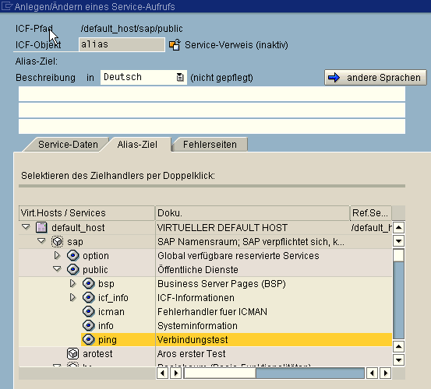Viewport: 431px width, 389px height.
Task: Click the Doku. column header
Action: 253,213
